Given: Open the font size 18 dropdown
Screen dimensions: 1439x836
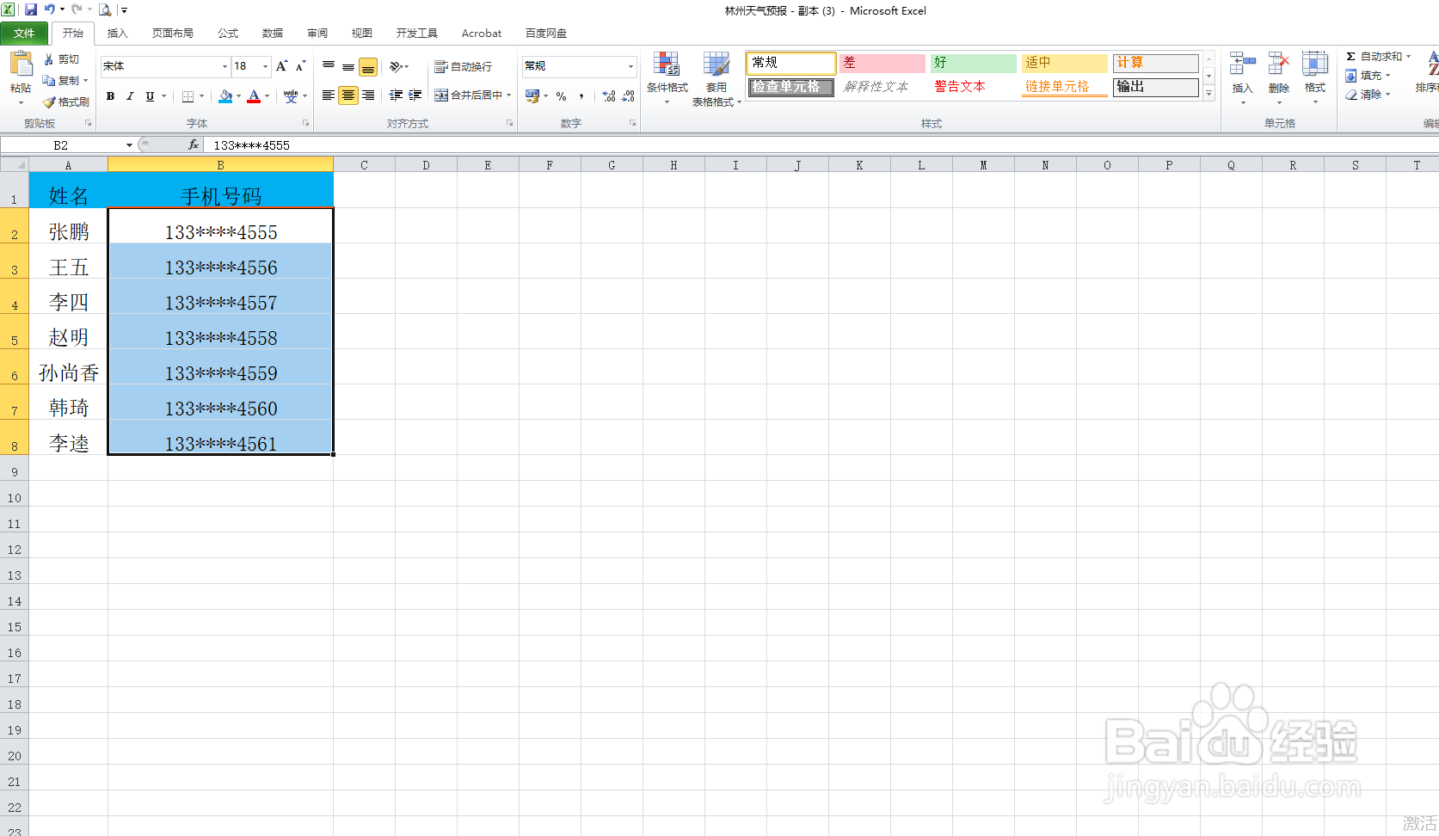Looking at the screenshot, I should (265, 66).
